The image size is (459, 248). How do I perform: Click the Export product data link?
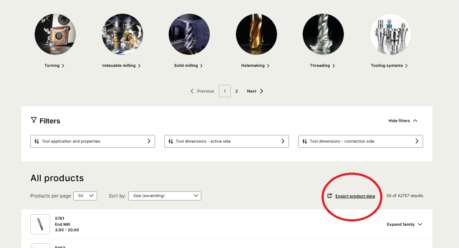tap(355, 196)
